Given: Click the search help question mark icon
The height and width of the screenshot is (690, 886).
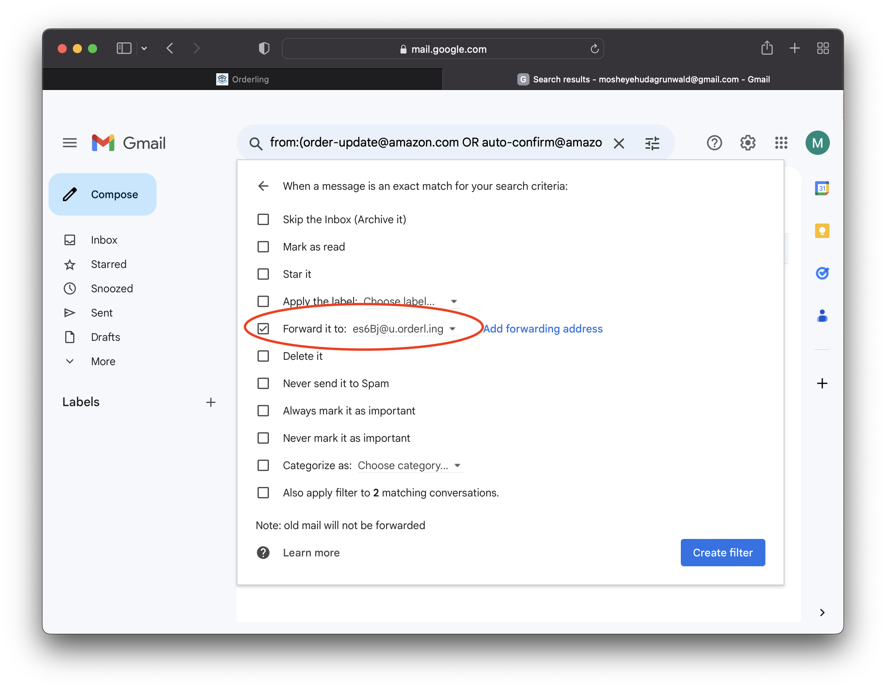Looking at the screenshot, I should click(715, 143).
